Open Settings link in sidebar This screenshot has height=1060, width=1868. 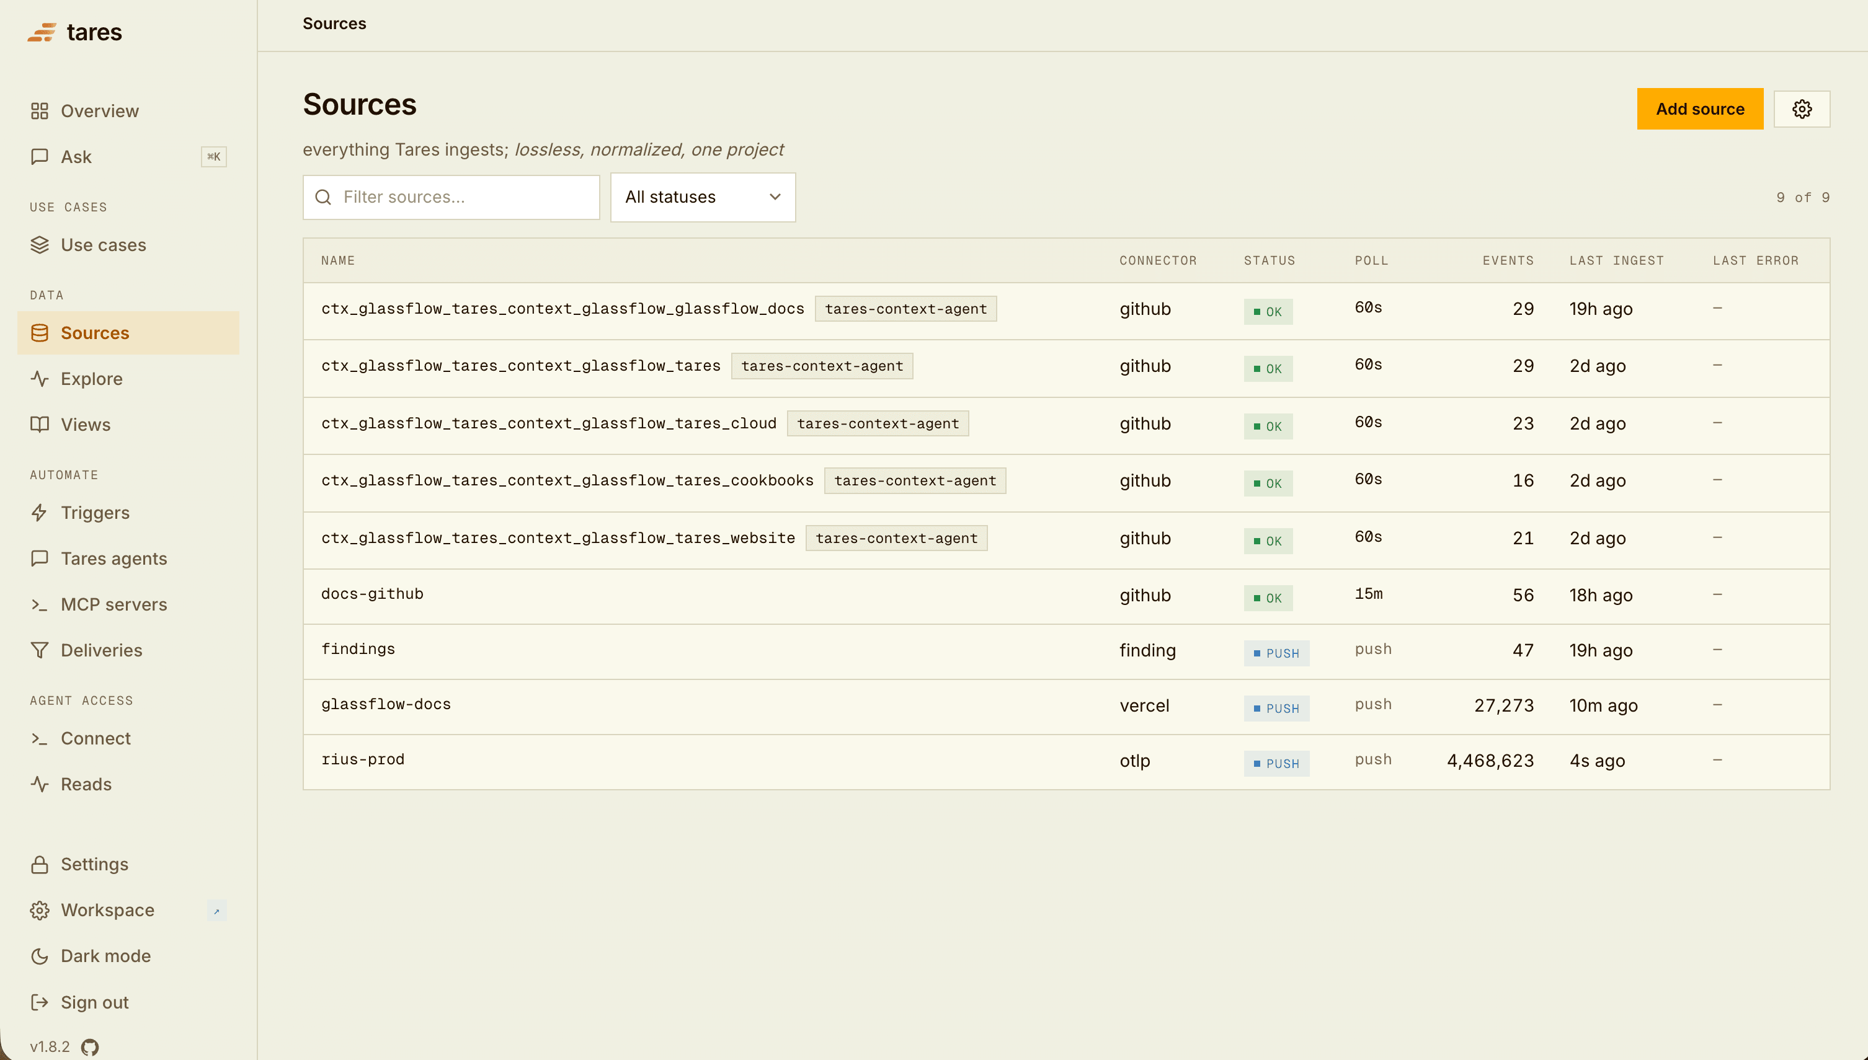click(x=128, y=864)
